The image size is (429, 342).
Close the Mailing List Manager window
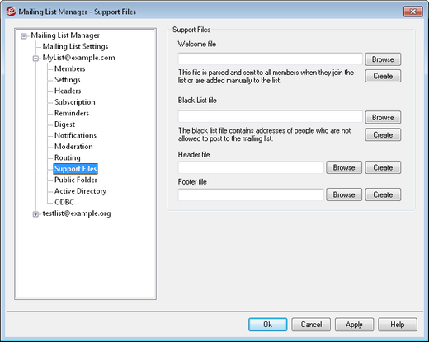point(412,12)
